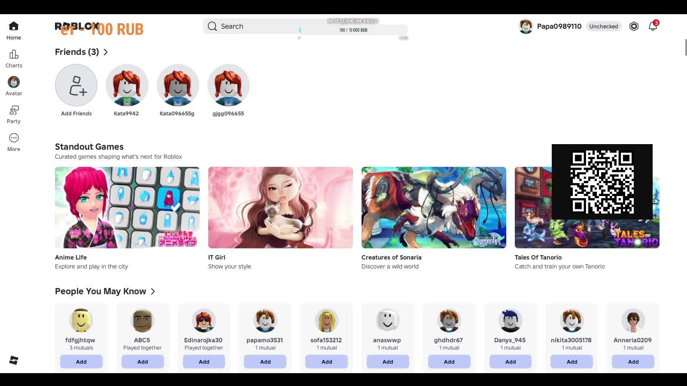Open nikita3005178 profile avatar
Viewport: 687px width, 386px height.
click(x=572, y=320)
